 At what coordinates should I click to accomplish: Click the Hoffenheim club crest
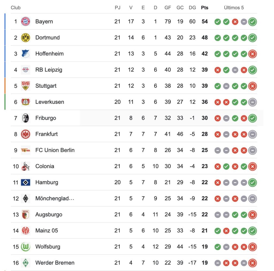pyautogui.click(x=26, y=54)
